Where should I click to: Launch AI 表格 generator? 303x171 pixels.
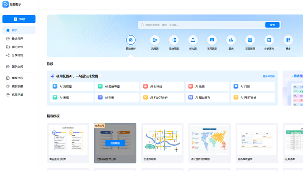pyautogui.click(x=72, y=97)
